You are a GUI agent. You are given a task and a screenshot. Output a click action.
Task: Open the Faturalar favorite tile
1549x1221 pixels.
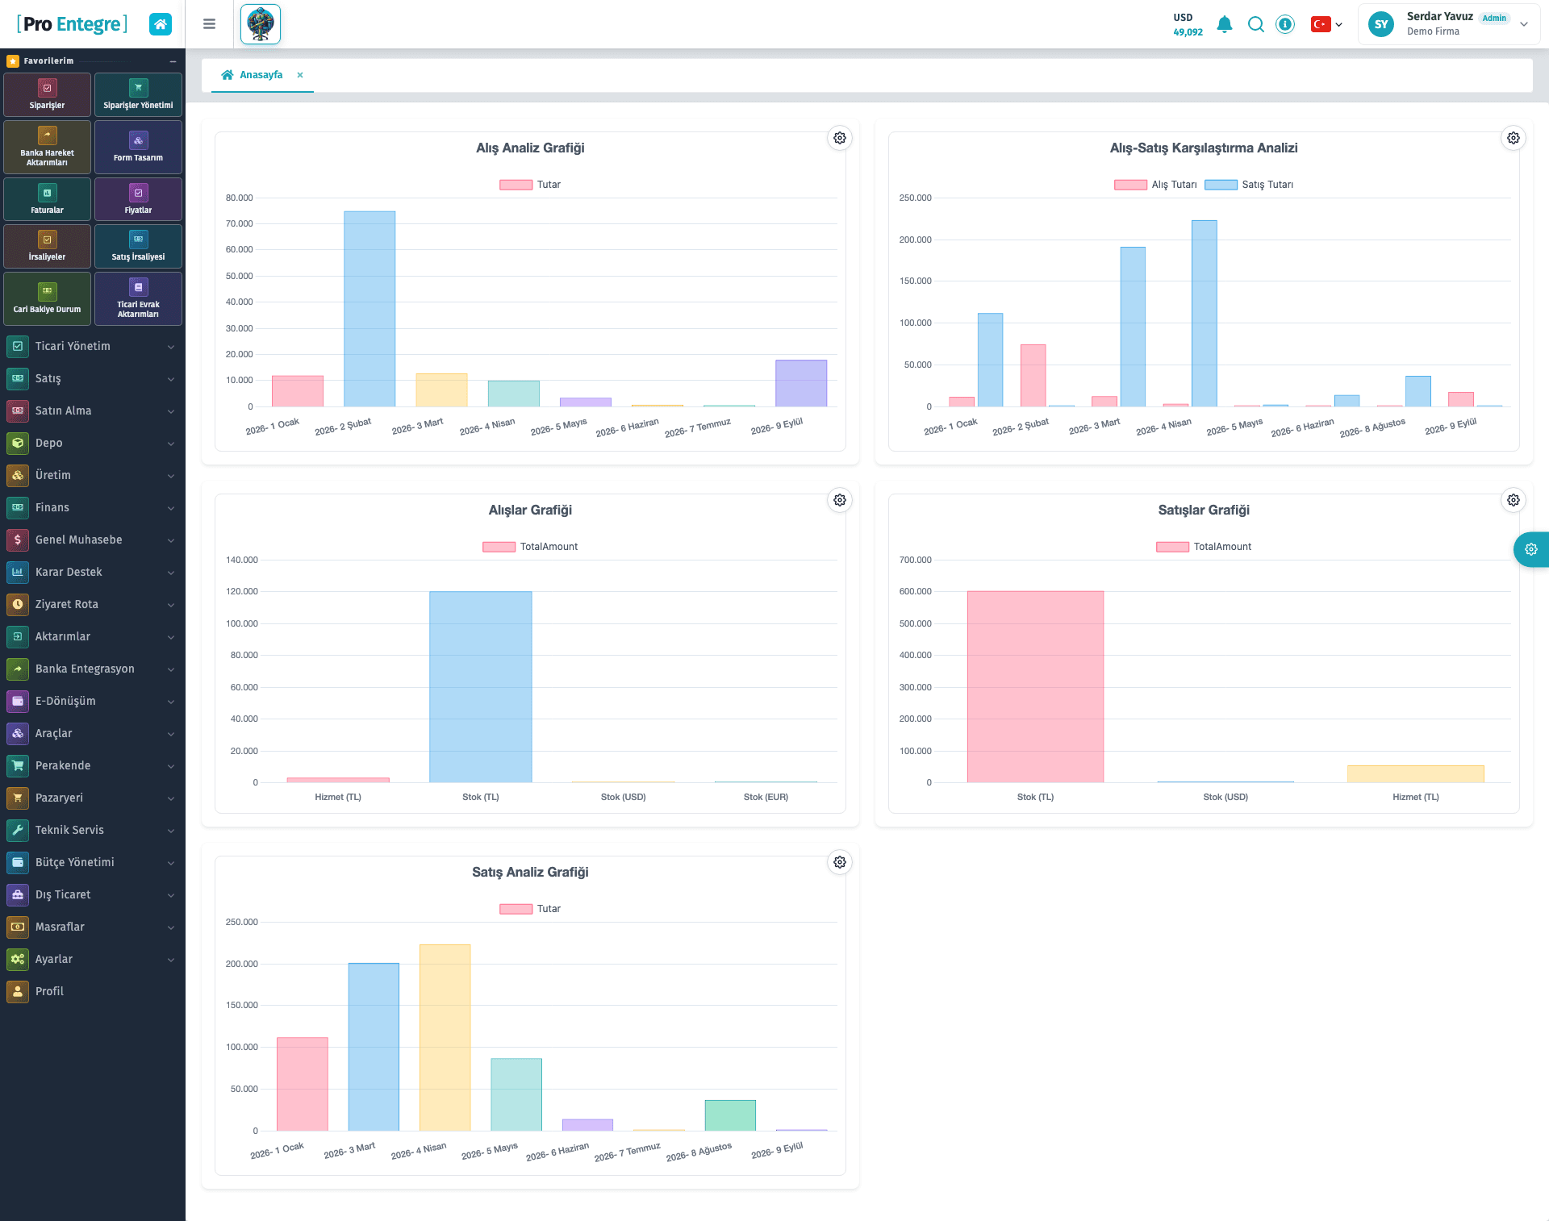click(47, 199)
